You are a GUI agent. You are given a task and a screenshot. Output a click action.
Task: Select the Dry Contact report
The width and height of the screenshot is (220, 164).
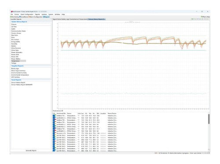[15, 39]
